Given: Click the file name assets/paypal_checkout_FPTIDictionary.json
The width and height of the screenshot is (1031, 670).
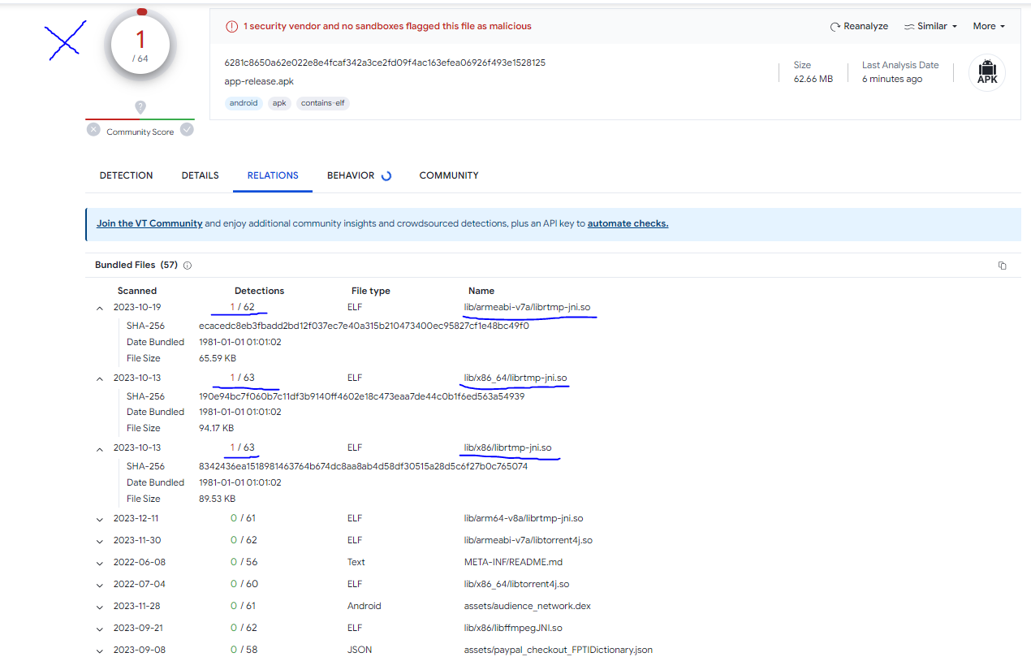Looking at the screenshot, I should pyautogui.click(x=559, y=650).
